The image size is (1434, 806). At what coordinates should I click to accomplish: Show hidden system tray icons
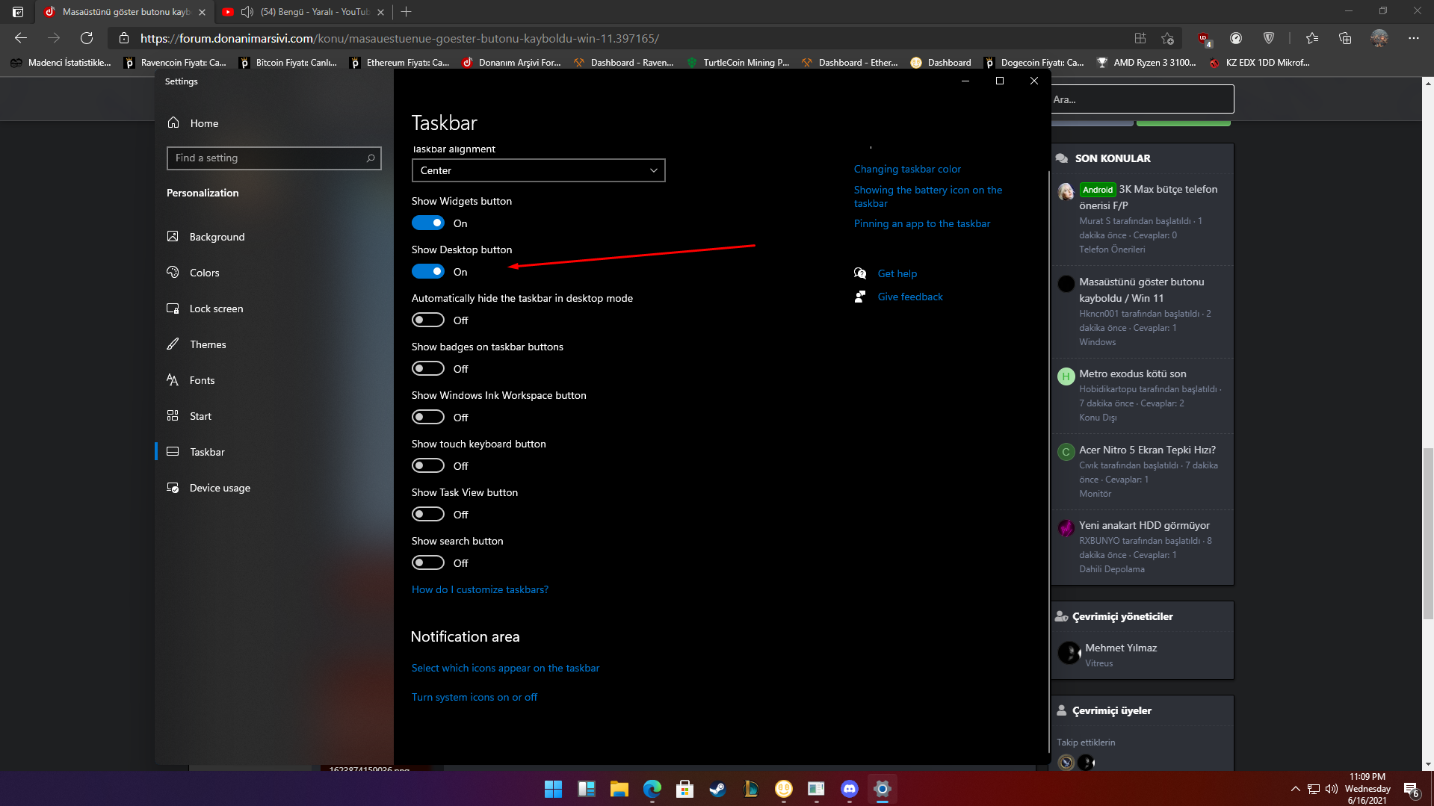(x=1295, y=789)
